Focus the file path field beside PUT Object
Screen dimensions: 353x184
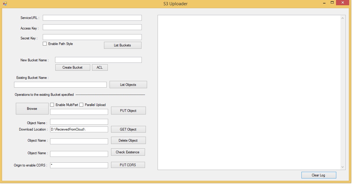click(x=79, y=112)
